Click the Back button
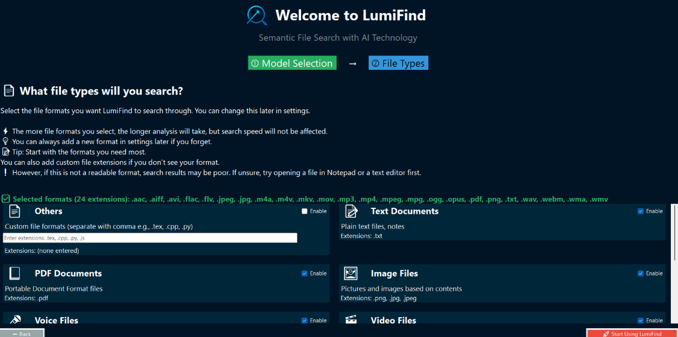The image size is (678, 337). click(22, 333)
